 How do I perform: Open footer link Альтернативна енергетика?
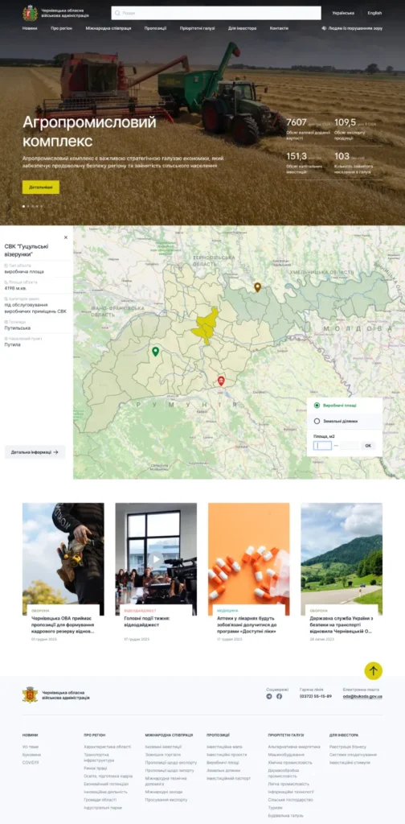pos(294,747)
